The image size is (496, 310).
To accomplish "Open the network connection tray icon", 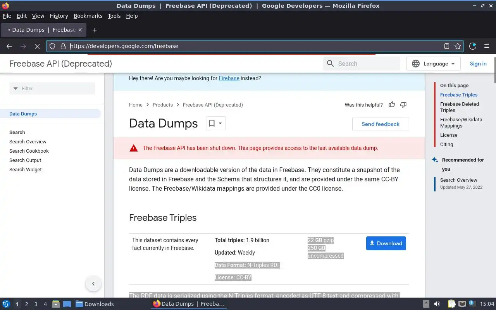I will coord(462,304).
